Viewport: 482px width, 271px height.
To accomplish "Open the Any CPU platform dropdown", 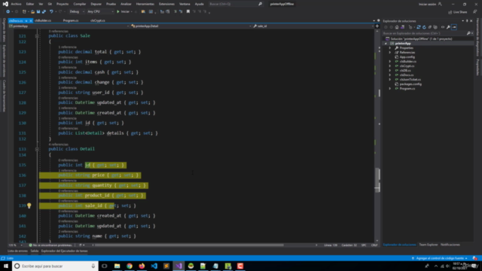I will [x=100, y=12].
